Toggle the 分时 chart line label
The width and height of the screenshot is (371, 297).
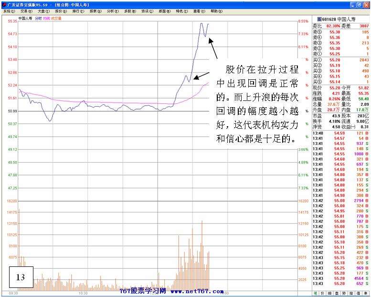coord(38,18)
